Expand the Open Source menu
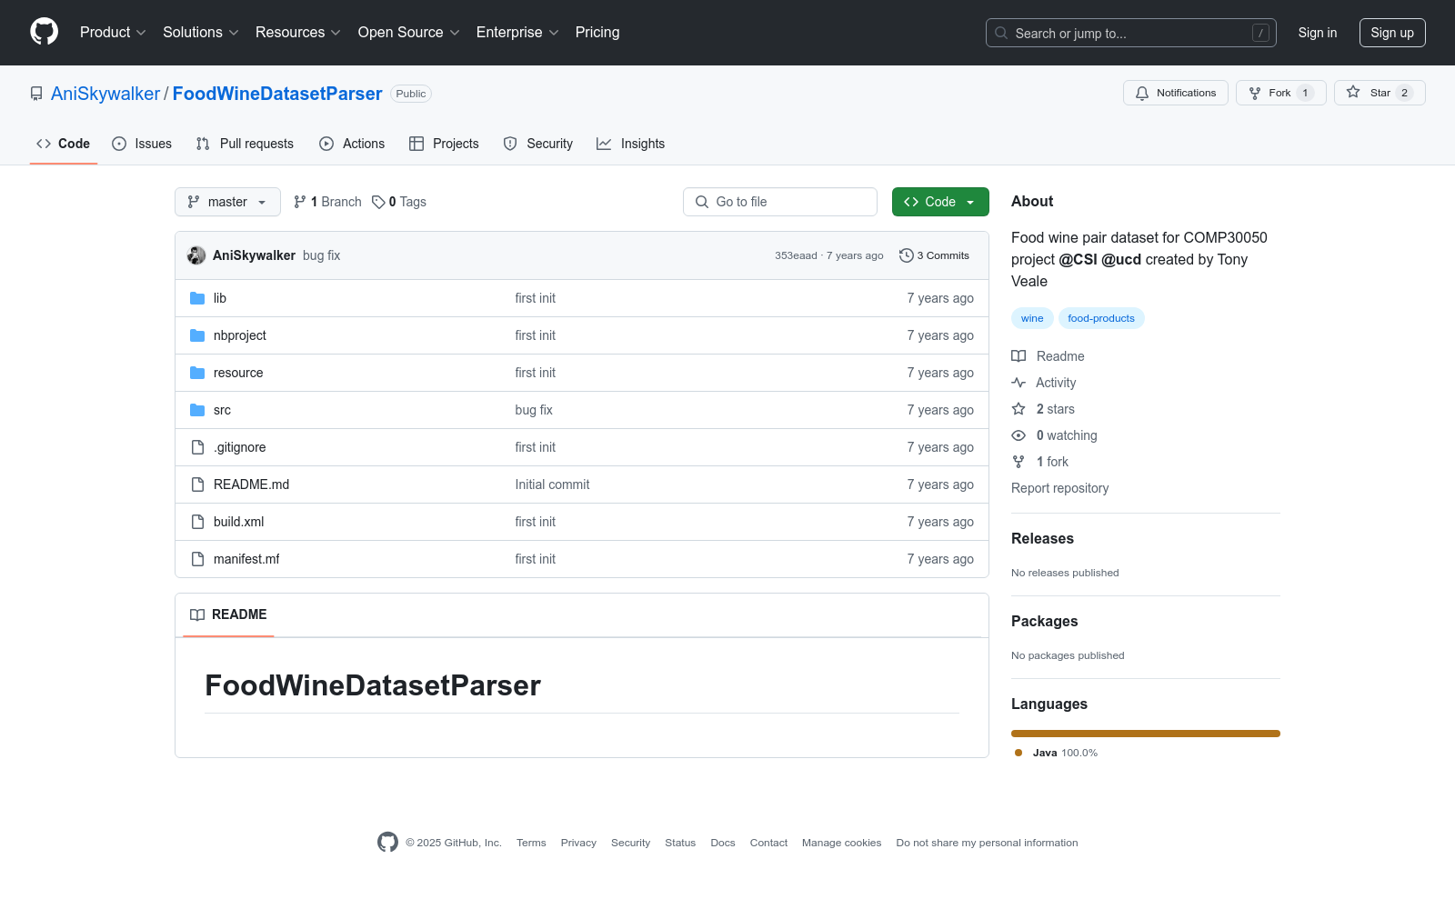Screen dimensions: 1455x909 coord(409,33)
